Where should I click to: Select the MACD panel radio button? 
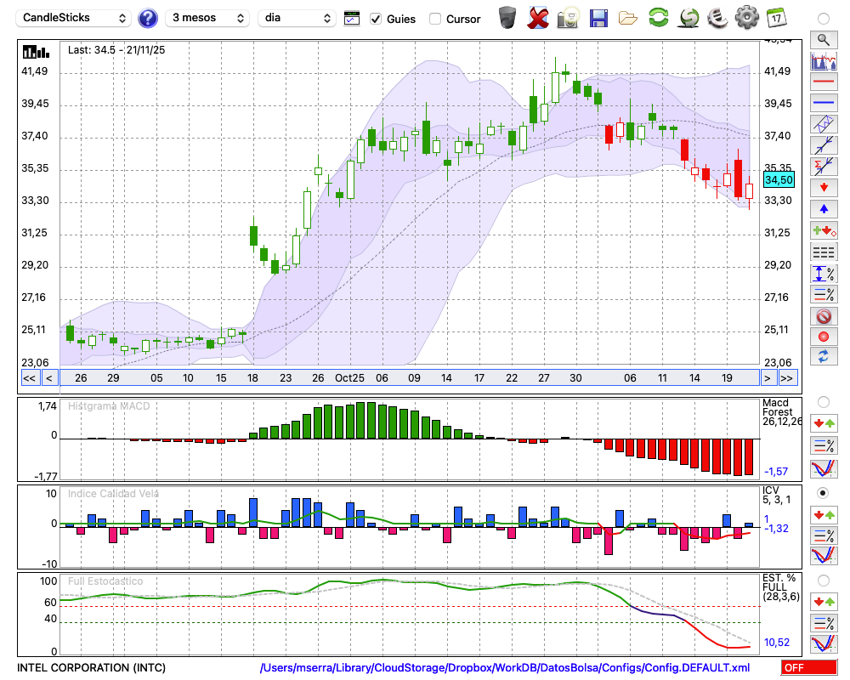pyautogui.click(x=824, y=402)
